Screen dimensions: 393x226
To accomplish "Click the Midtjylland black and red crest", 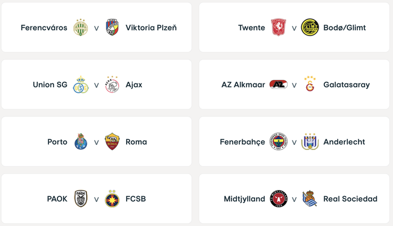I will pos(279,198).
